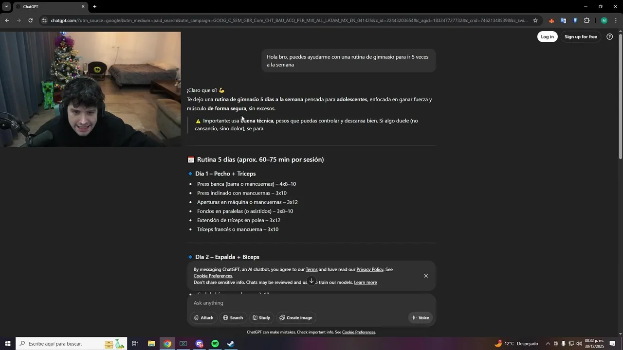This screenshot has width=623, height=350.
Task: Click the address bar URL
Action: [289, 20]
